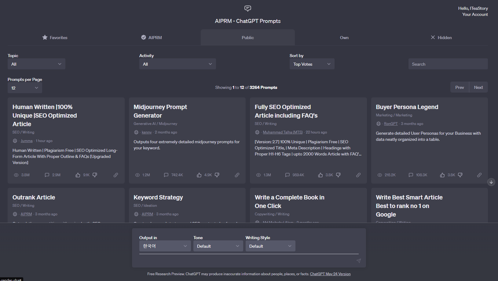Click comments icon on Buyer Persona Legend card
498x281 pixels.
411,175
